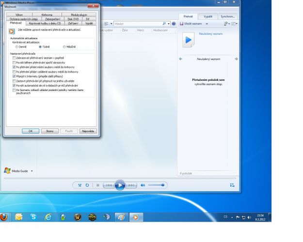This screenshot has height=242, width=303.
Task: Open list options dropdown on right
Action: tap(234, 24)
